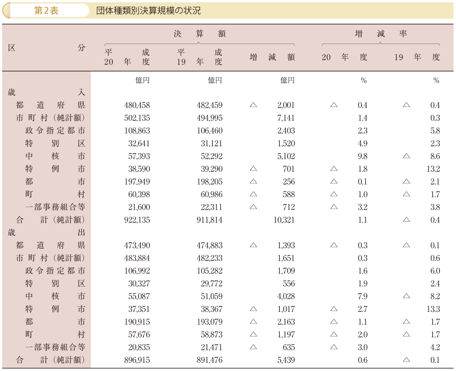Click the 増減額 column header

tap(272, 57)
